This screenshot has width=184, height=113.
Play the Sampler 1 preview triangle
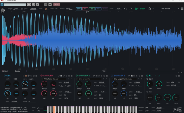tap(59, 76)
